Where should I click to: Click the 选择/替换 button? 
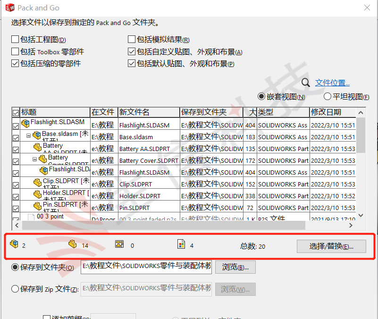click(331, 246)
